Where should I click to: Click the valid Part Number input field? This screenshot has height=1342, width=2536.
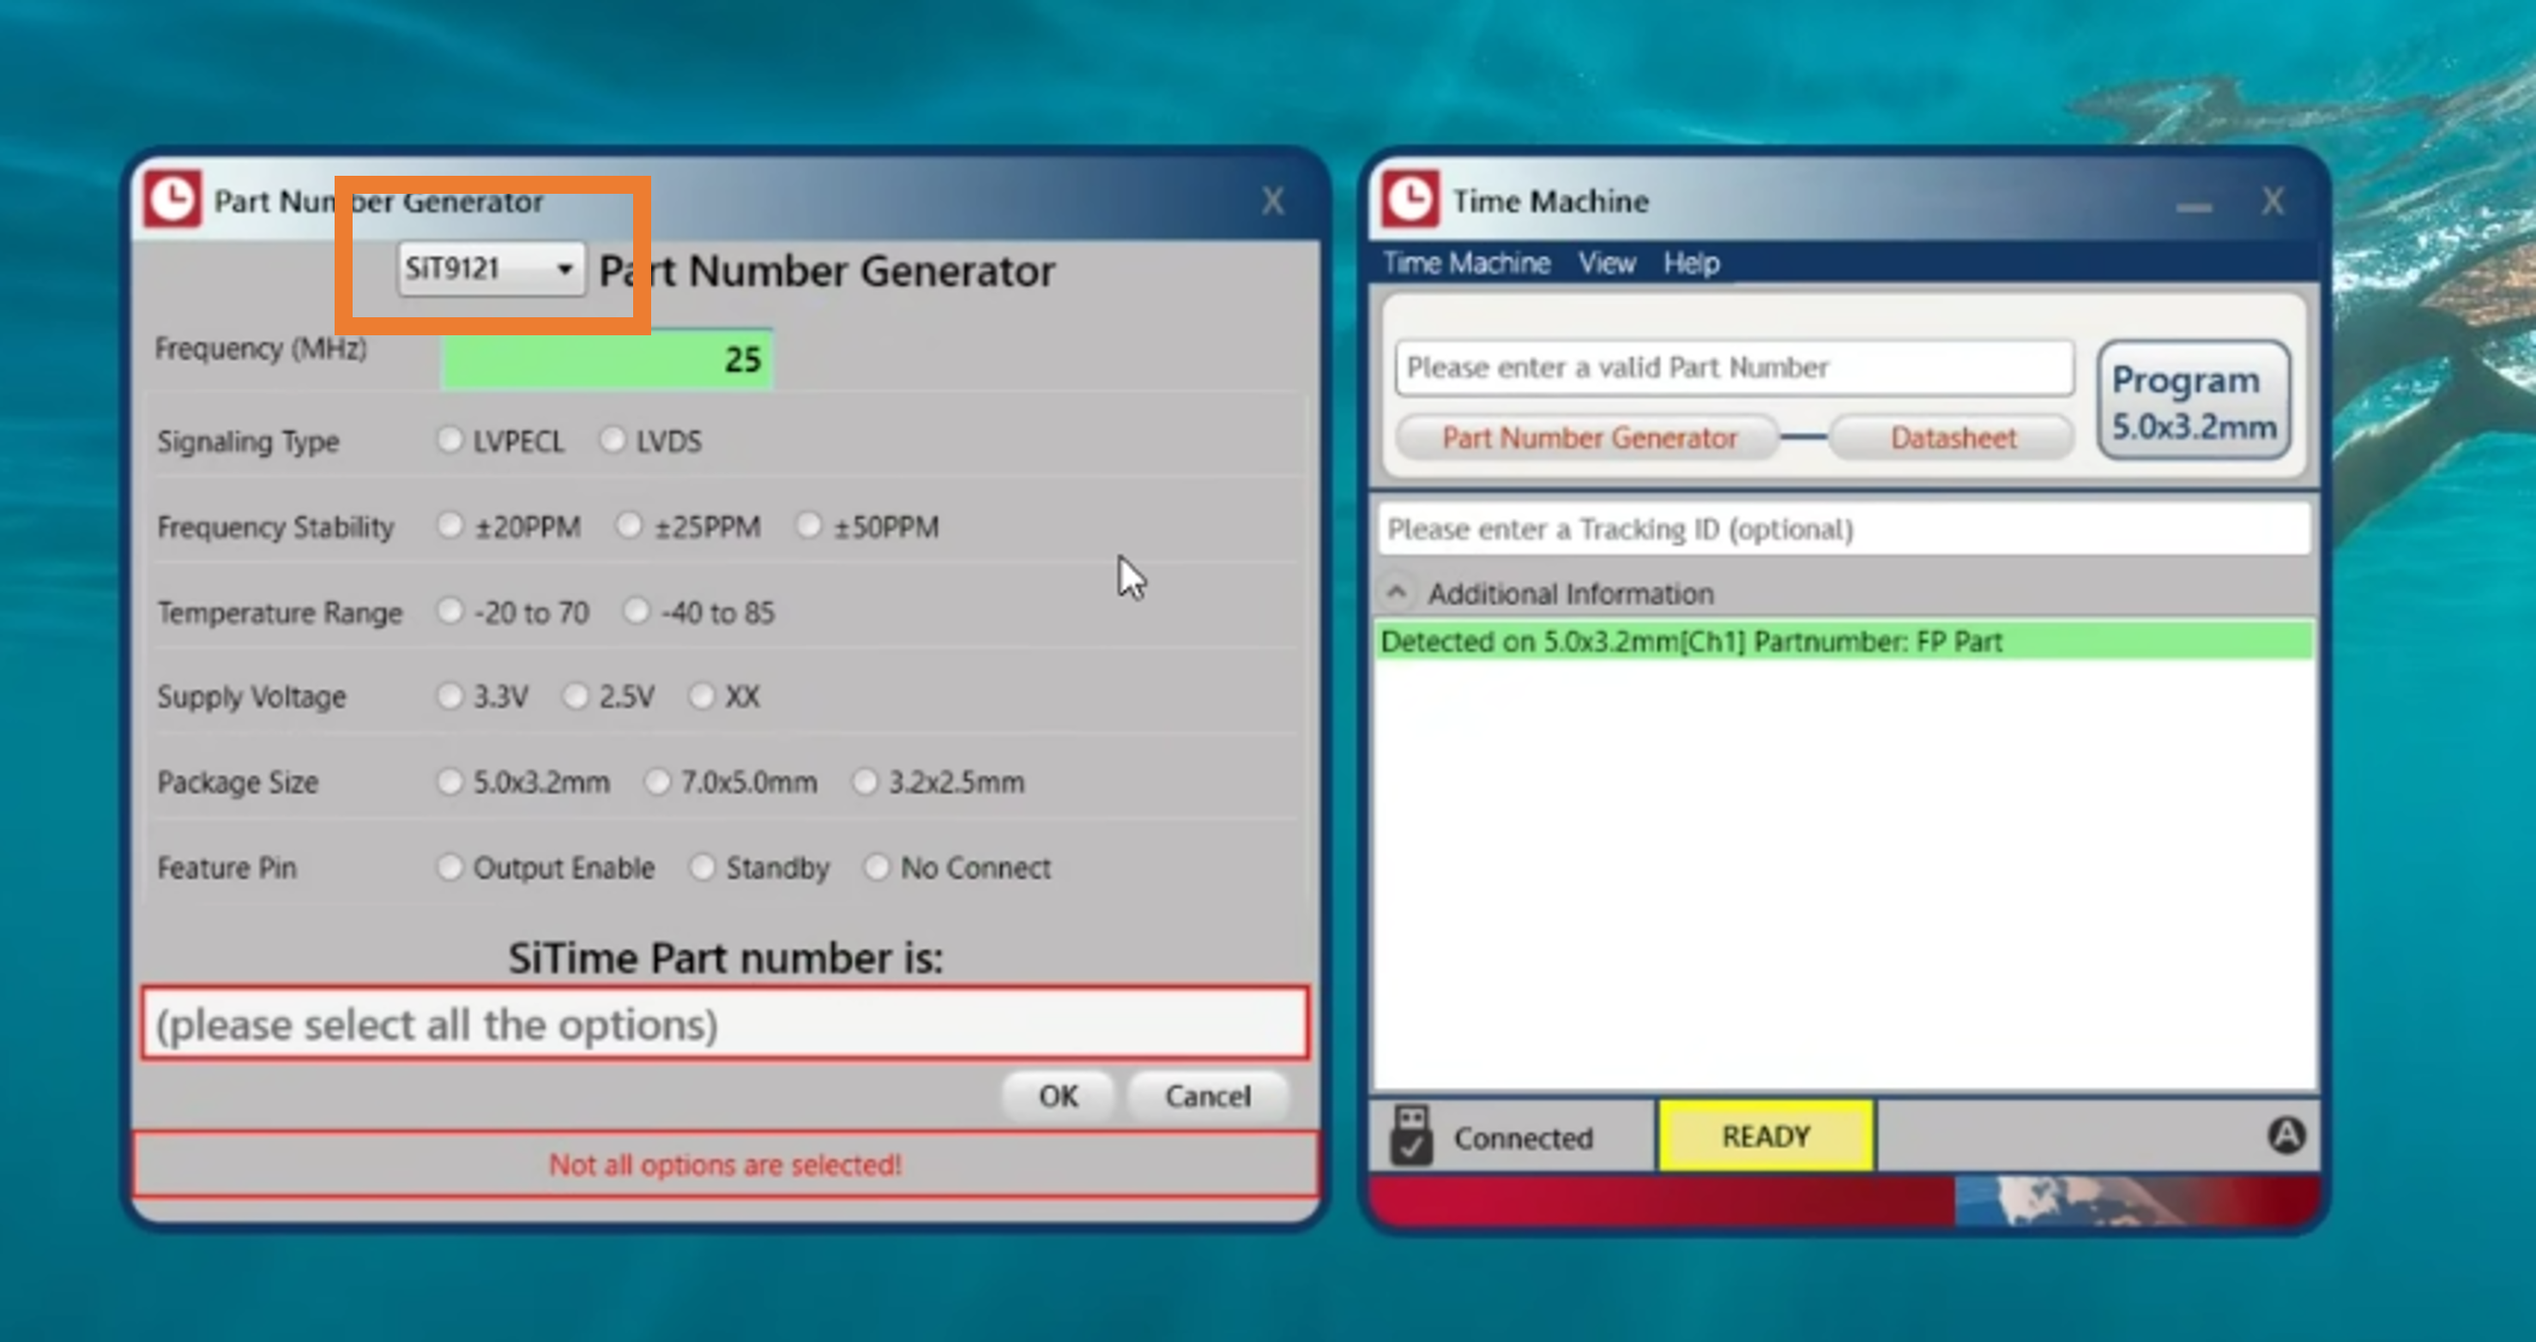click(1735, 368)
